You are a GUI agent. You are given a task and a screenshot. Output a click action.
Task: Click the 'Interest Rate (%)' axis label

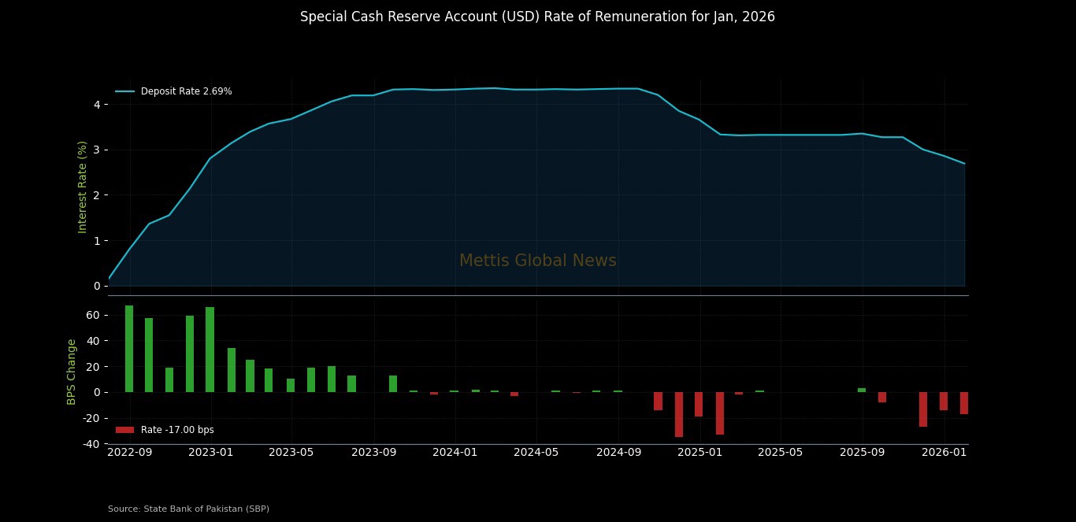click(x=82, y=187)
